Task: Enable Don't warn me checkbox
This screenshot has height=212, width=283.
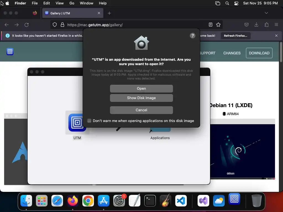Action: 89,121
